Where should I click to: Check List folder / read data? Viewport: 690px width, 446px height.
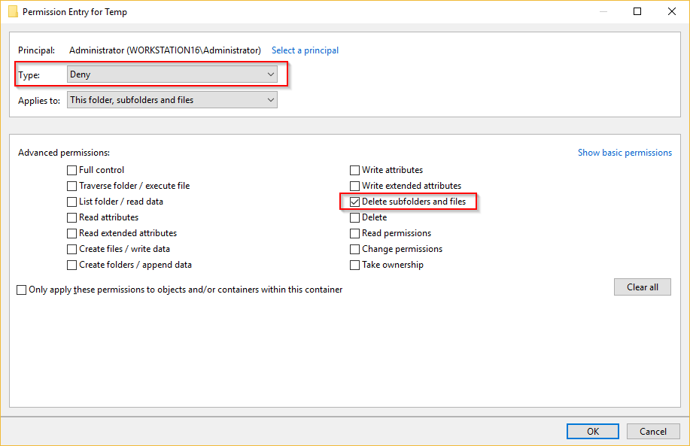coord(71,202)
